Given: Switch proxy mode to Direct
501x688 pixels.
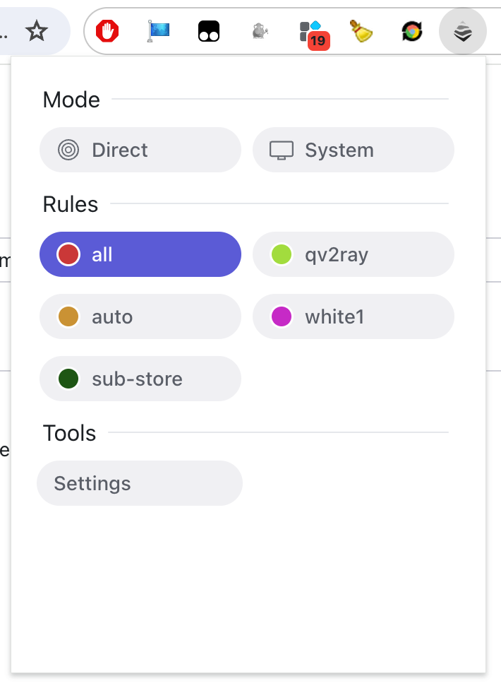Looking at the screenshot, I should tap(140, 150).
